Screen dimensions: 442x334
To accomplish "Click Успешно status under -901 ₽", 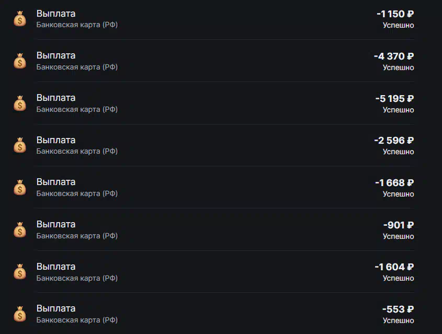I will pyautogui.click(x=398, y=236).
